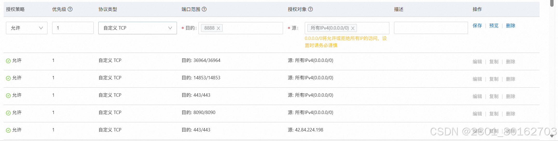Delete the rule being edited via 删除
558x141 pixels.
(x=511, y=26)
